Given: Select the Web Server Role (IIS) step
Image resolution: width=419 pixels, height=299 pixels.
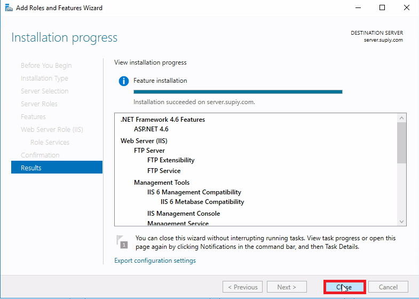Looking at the screenshot, I should pos(52,130).
